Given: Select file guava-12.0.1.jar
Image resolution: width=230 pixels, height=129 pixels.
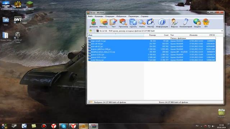Looking at the screenshot, I should pyautogui.click(x=152, y=54).
